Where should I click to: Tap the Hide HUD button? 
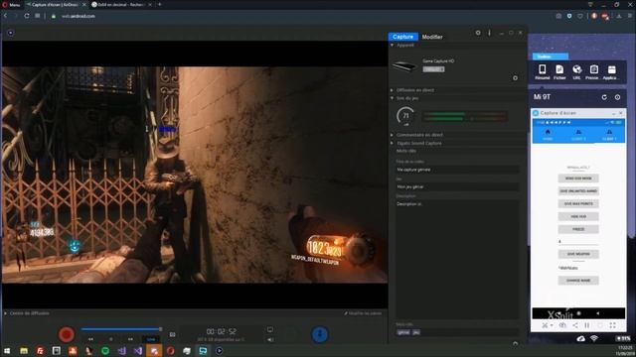578,216
